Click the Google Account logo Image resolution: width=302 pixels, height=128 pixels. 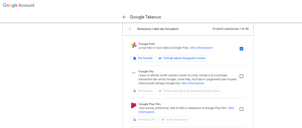click(x=19, y=5)
